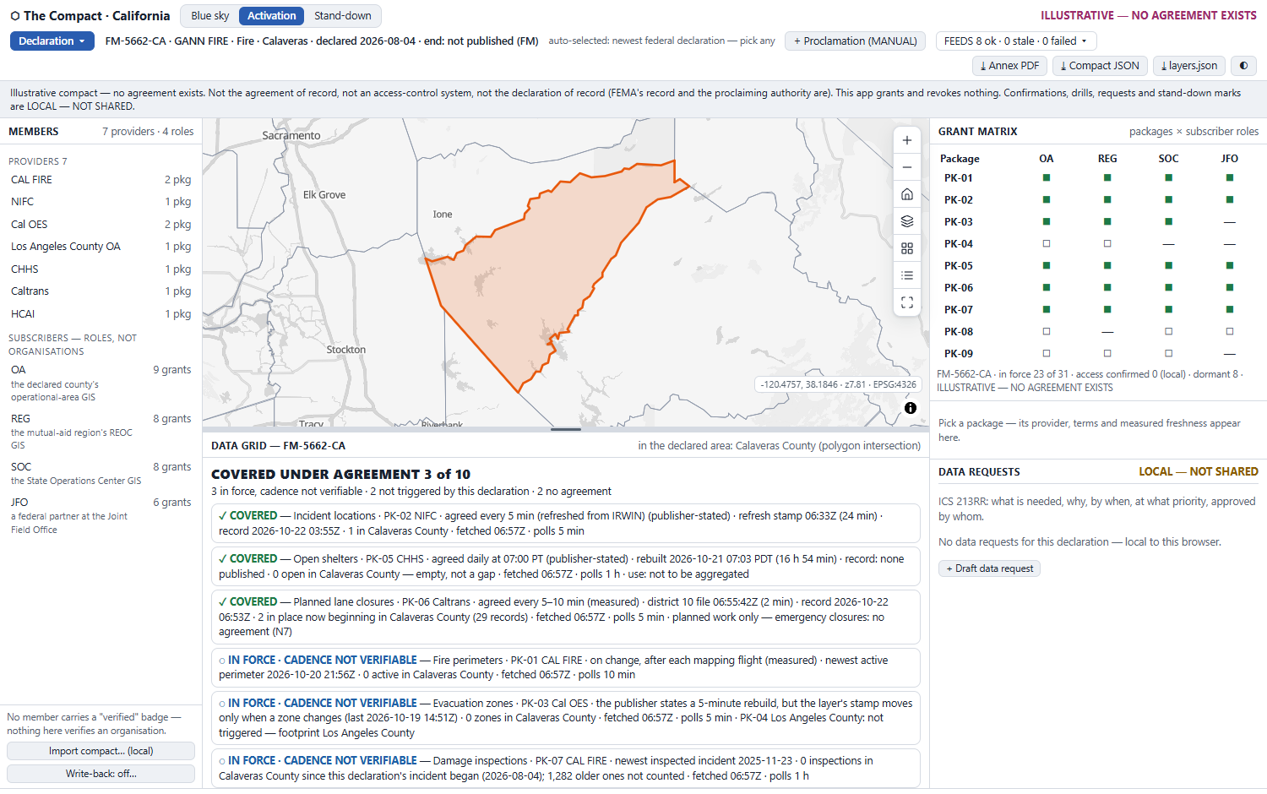Expand the FEEDS status dropdown

click(x=1016, y=41)
